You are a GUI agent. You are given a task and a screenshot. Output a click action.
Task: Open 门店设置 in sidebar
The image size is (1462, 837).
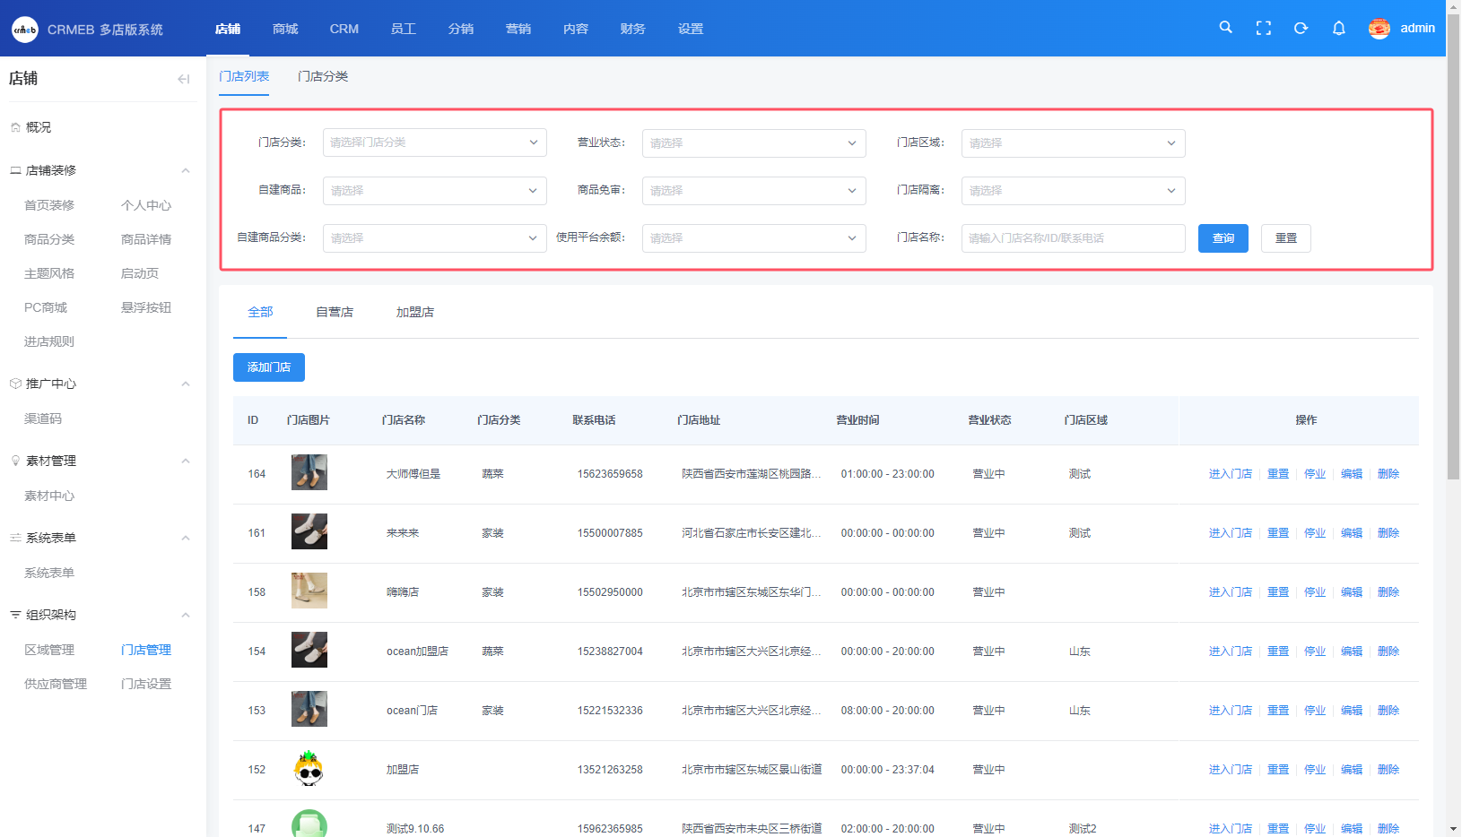click(146, 684)
